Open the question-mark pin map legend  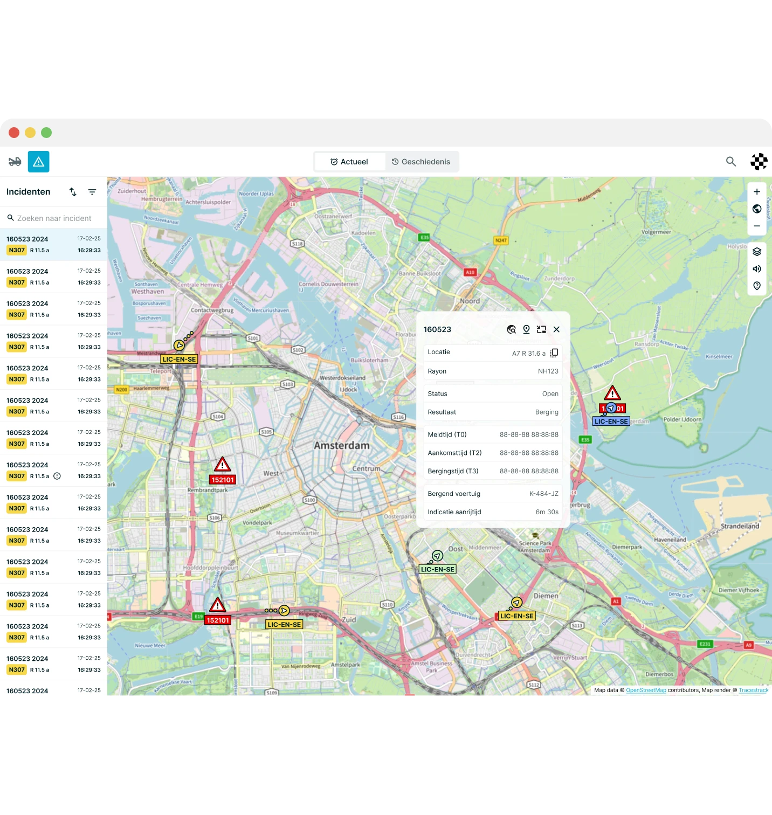click(x=757, y=286)
